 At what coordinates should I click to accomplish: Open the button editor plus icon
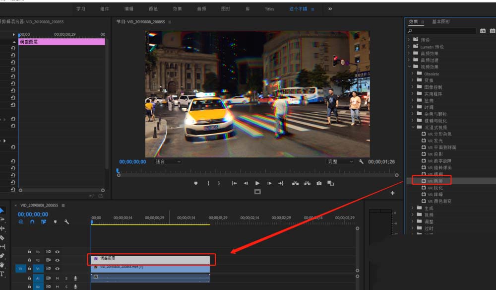click(x=392, y=193)
